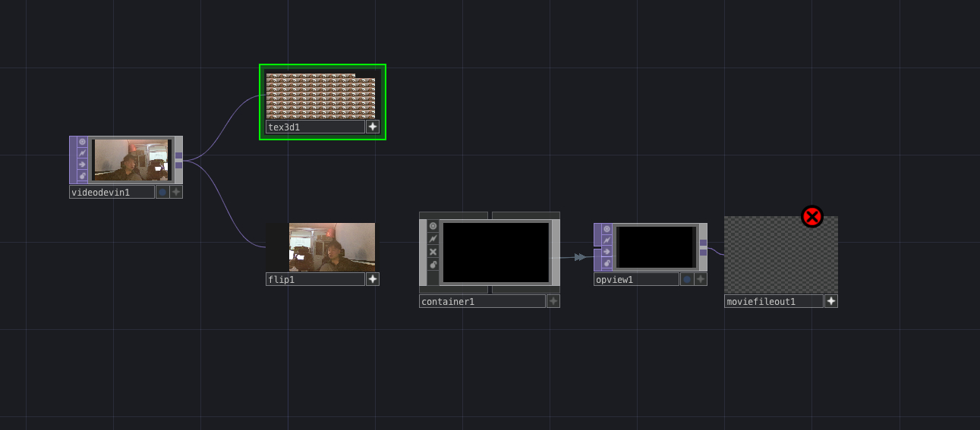Select the flip1 node thumbnail
This screenshot has height=430, width=980.
coord(332,247)
